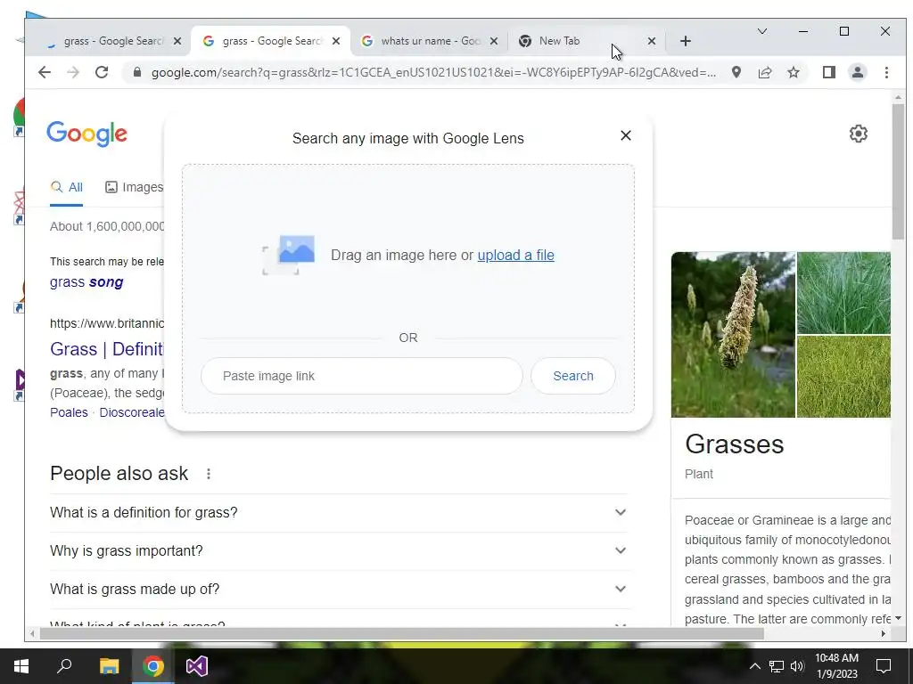Open the large grass flower thumbnail

[733, 335]
